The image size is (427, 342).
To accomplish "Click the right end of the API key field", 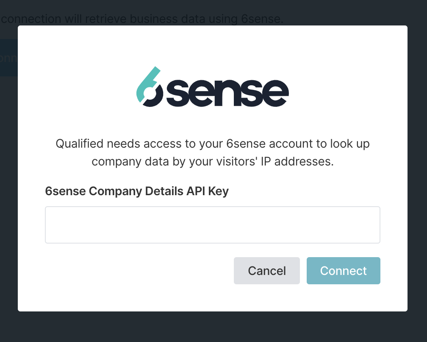I will click(x=369, y=225).
